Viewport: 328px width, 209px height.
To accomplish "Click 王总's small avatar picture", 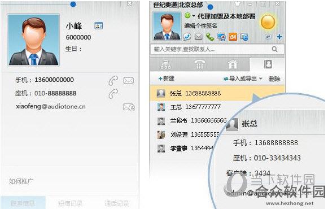I will tap(161, 107).
